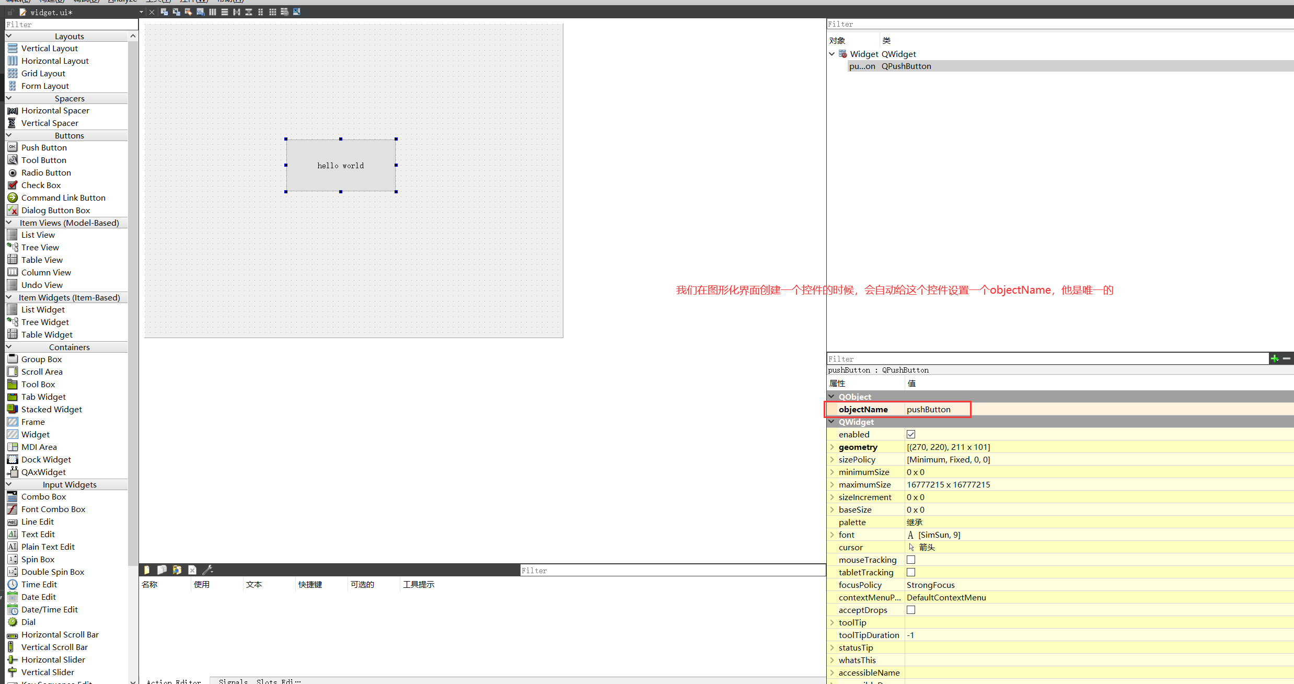Apply Lay Out in a Grid

click(x=272, y=12)
